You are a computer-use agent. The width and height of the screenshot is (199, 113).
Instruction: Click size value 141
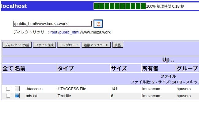pos(114,89)
